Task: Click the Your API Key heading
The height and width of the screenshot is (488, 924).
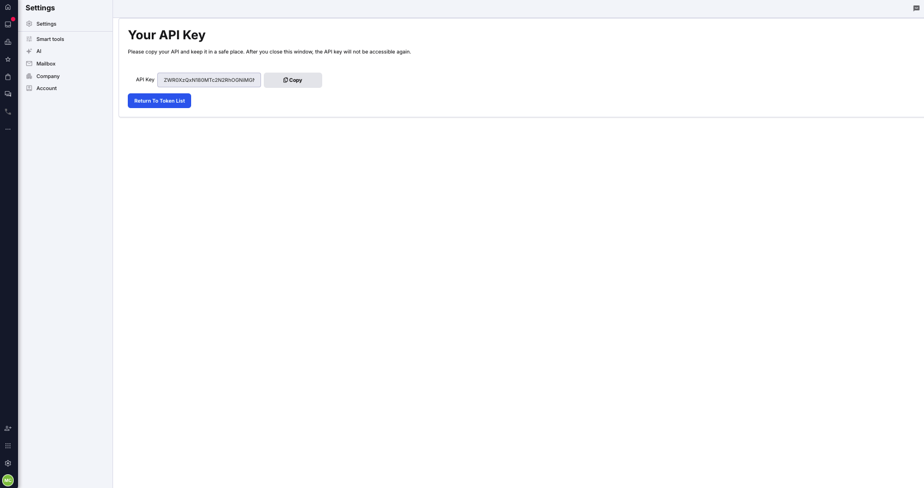Action: click(167, 35)
